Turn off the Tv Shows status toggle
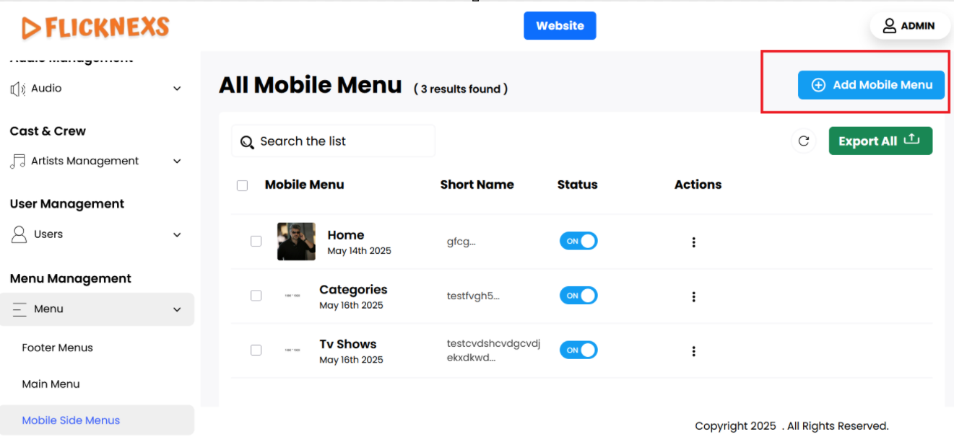Image resolution: width=954 pixels, height=442 pixels. [578, 350]
